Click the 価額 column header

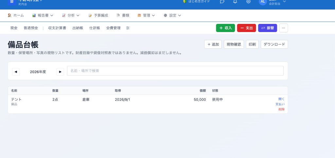(x=203, y=91)
